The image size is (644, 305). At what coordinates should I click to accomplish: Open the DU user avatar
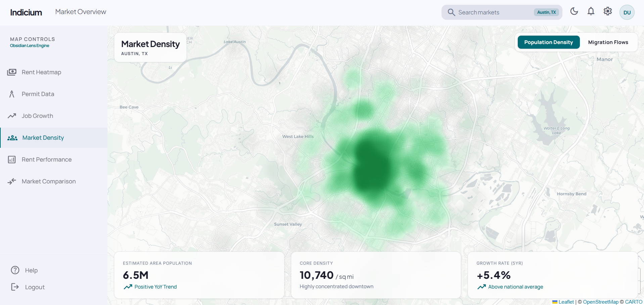pos(627,12)
